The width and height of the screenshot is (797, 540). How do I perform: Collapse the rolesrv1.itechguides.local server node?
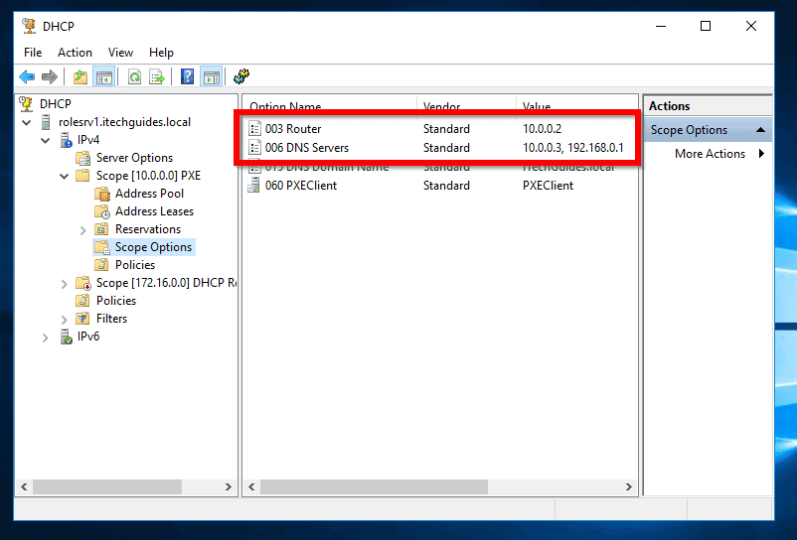point(27,122)
